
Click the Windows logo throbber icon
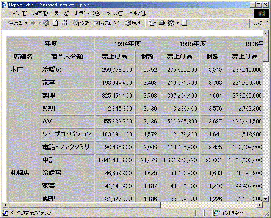click(261, 14)
